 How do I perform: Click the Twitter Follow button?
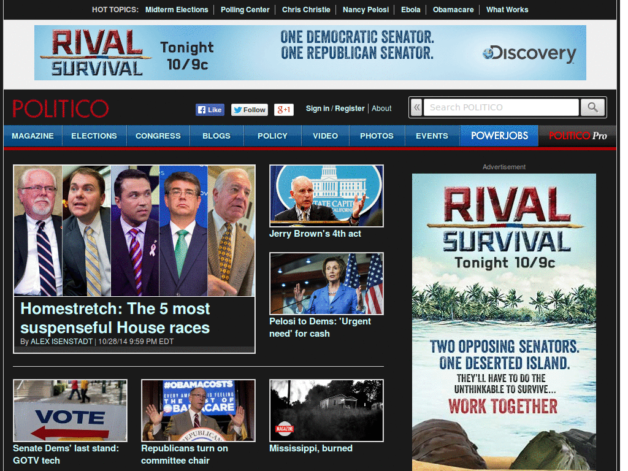pyautogui.click(x=250, y=110)
